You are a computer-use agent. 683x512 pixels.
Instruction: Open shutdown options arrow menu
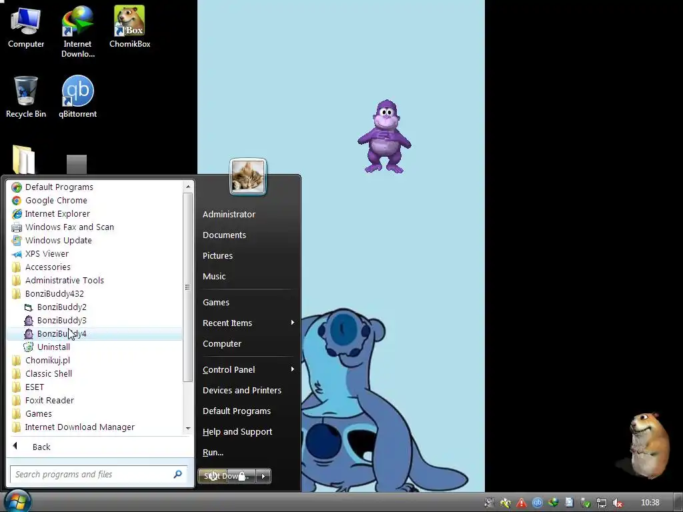pyautogui.click(x=263, y=476)
